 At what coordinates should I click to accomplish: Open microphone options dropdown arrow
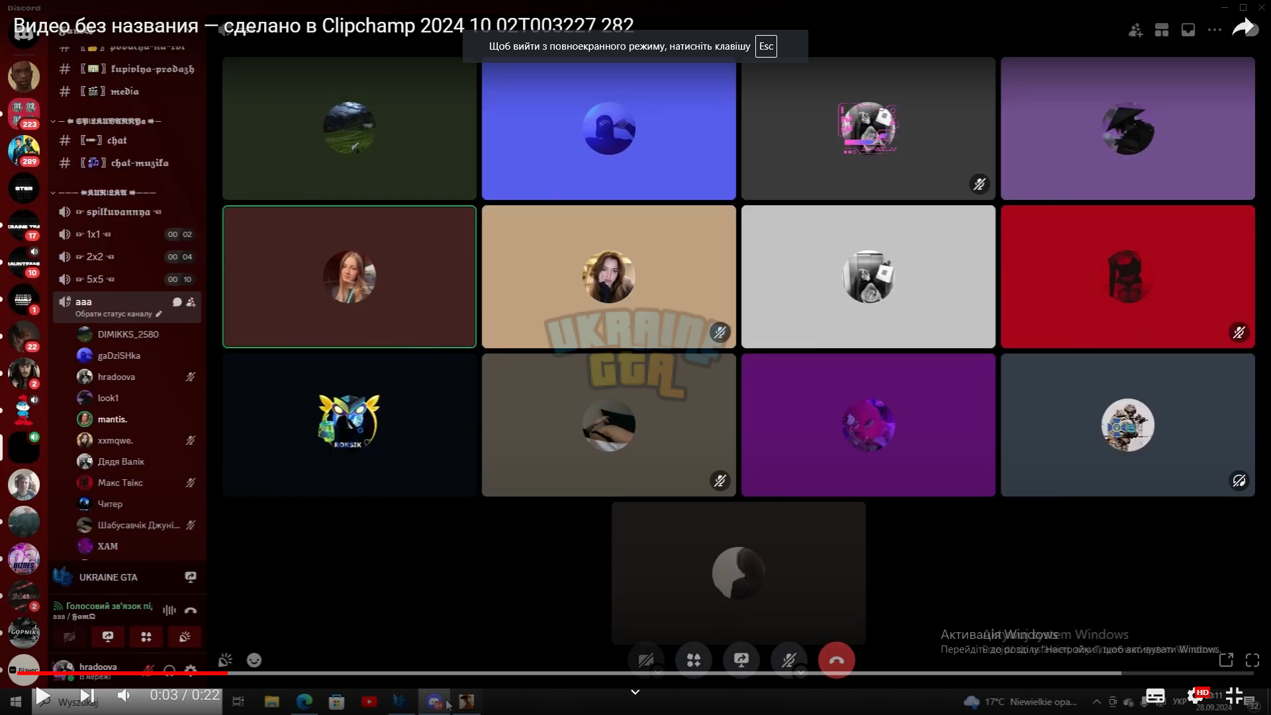801,672
